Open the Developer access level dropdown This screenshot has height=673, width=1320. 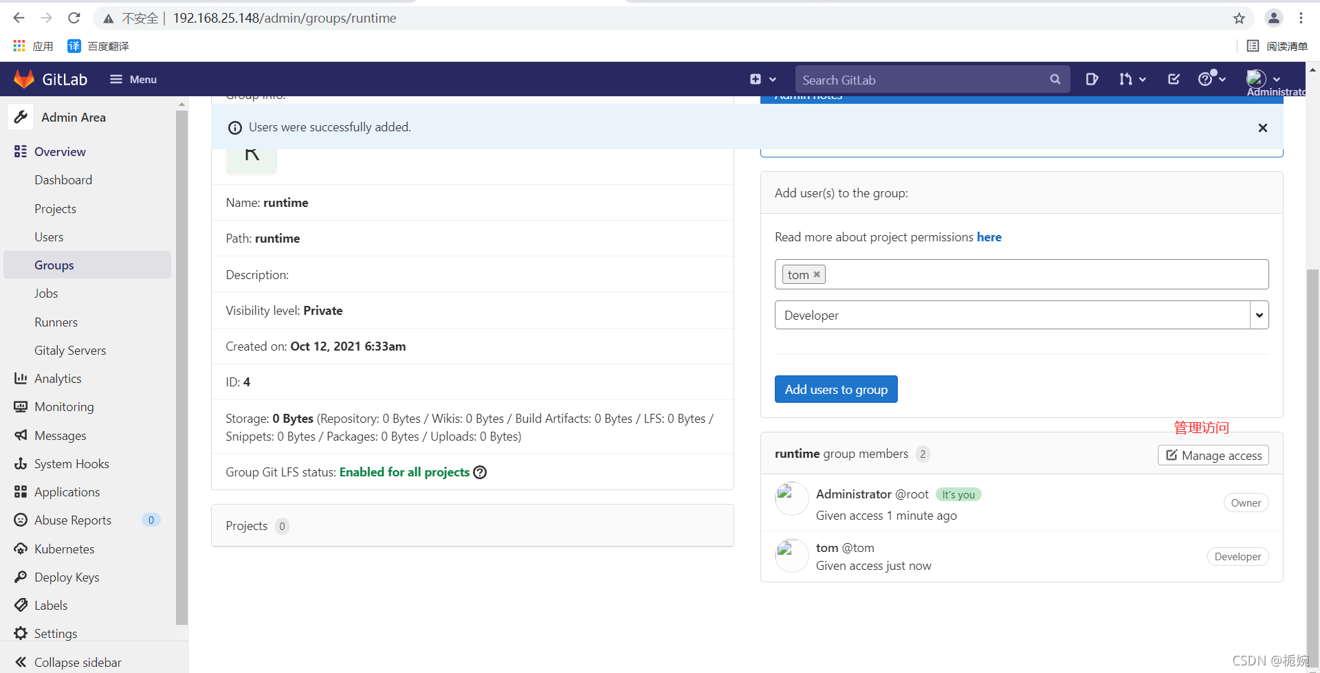1021,315
